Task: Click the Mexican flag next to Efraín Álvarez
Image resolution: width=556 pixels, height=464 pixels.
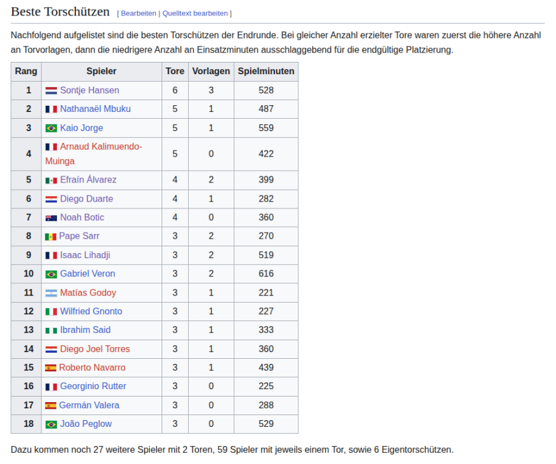Action: (x=51, y=180)
